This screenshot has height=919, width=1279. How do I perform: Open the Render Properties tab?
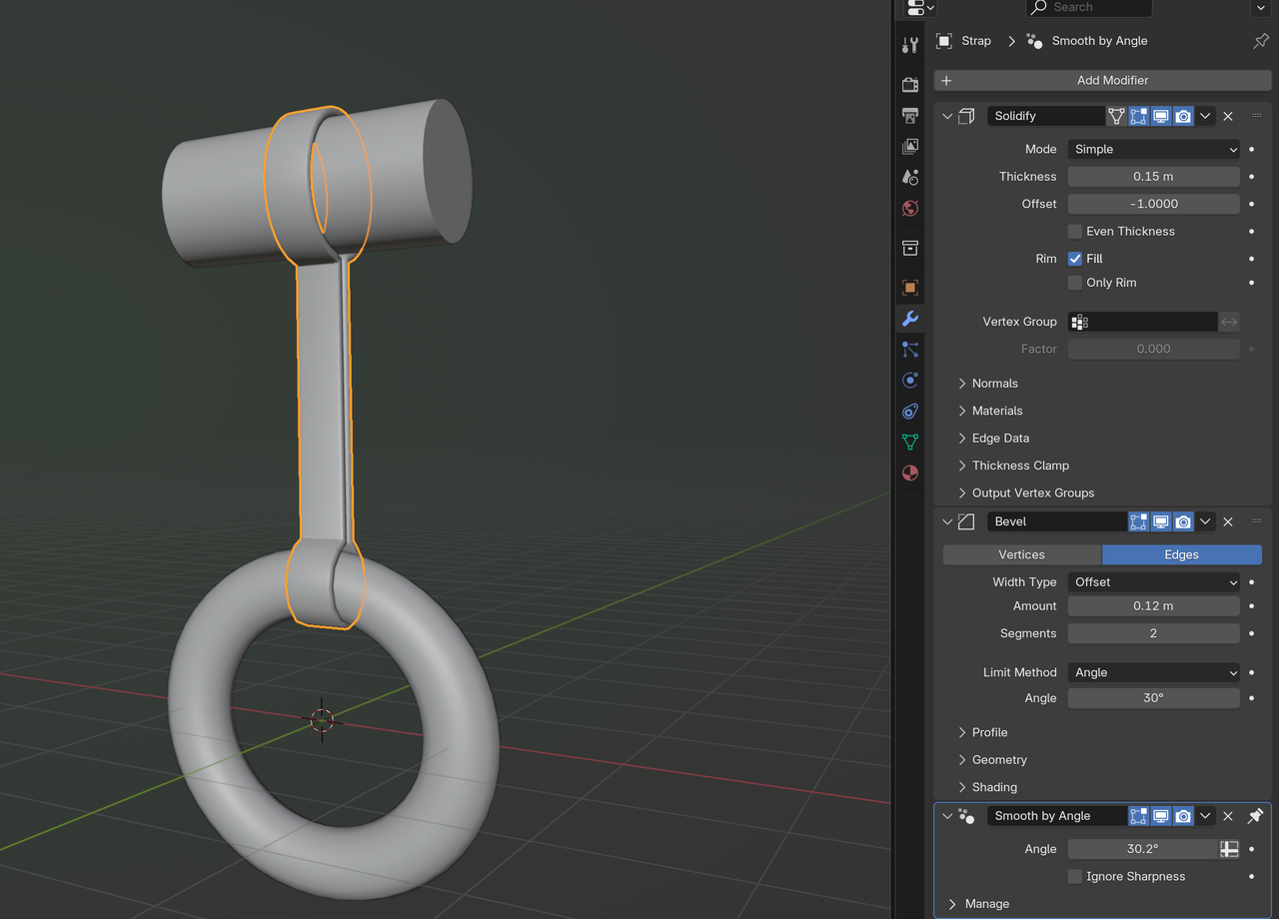click(910, 85)
